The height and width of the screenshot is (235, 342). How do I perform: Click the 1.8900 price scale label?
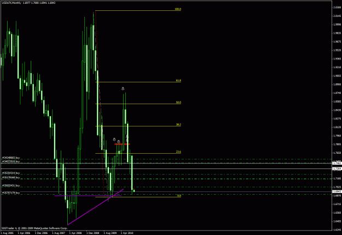point(337,85)
